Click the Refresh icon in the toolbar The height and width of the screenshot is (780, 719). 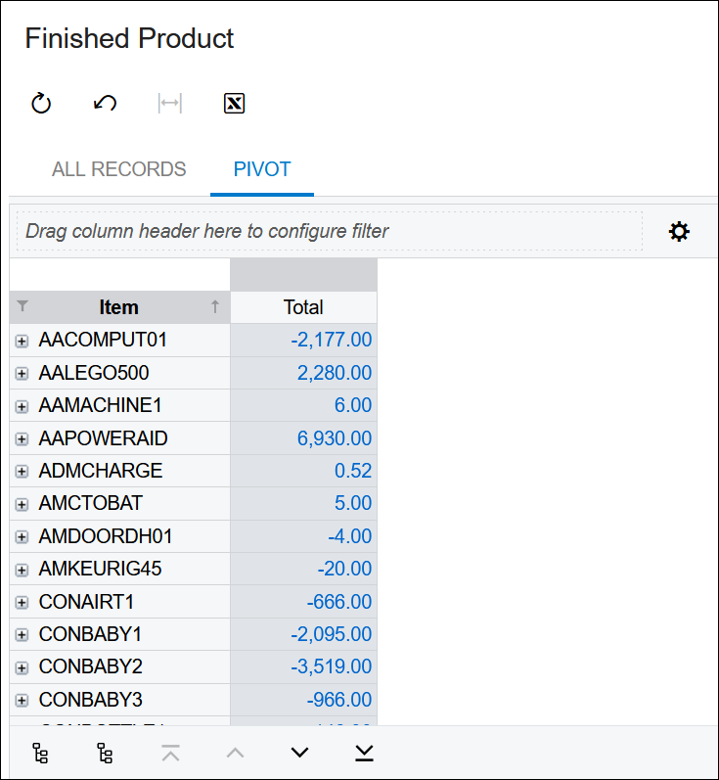tap(41, 104)
